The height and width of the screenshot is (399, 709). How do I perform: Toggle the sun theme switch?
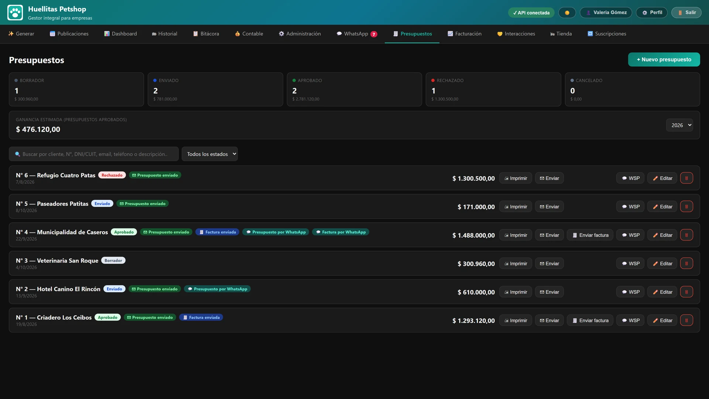coord(567,13)
